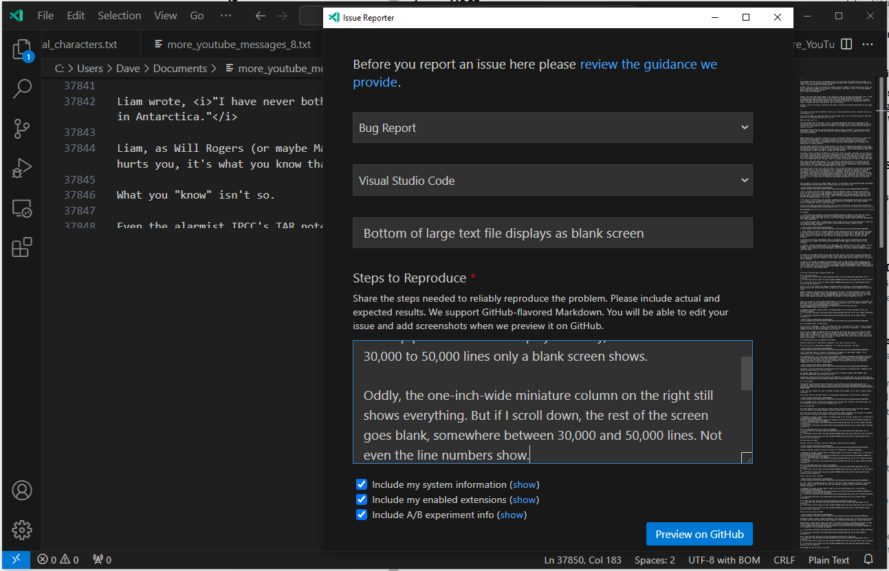Open the Selection menu
This screenshot has width=889, height=571.
tap(119, 15)
